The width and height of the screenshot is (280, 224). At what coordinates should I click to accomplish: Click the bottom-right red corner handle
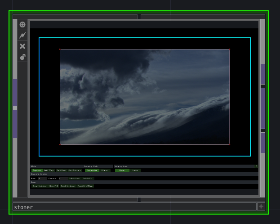tap(229, 144)
